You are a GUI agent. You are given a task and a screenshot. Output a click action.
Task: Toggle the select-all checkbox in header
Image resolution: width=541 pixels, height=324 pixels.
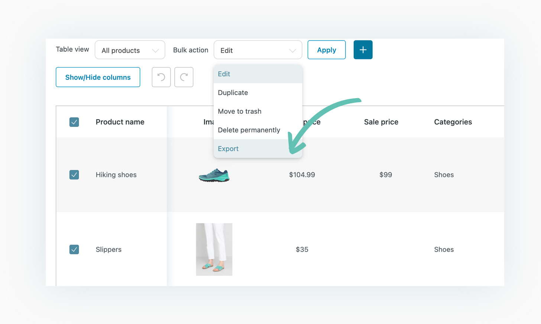coord(74,122)
